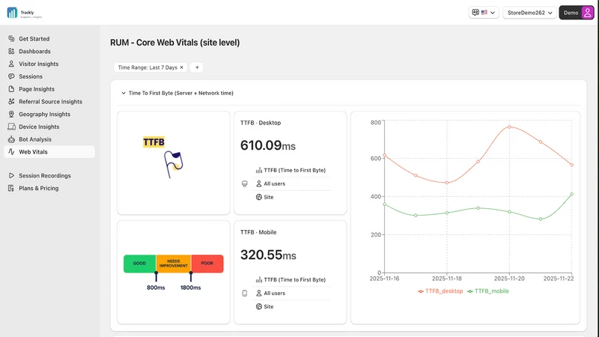Image resolution: width=599 pixels, height=337 pixels.
Task: Open Sessions in sidebar
Action: click(x=49, y=76)
